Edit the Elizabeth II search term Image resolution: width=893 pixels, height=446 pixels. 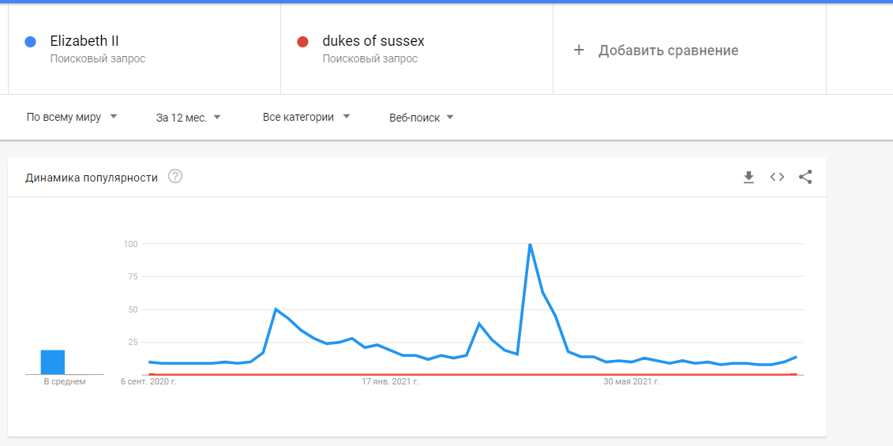84,41
